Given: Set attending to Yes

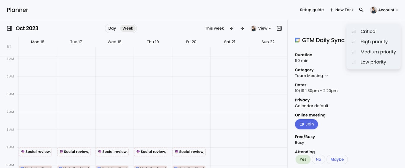Looking at the screenshot, I should coord(303,159).
